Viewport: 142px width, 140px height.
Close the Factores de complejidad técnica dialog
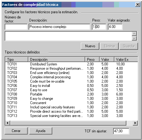point(138,4)
